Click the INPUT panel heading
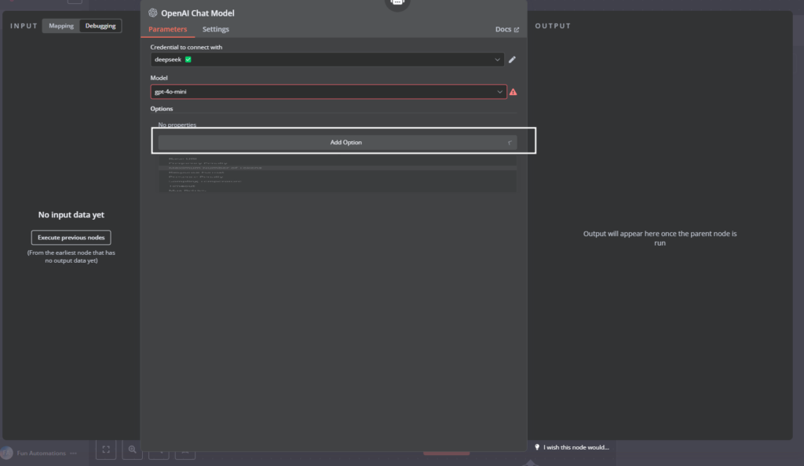The image size is (804, 466). tap(24, 26)
